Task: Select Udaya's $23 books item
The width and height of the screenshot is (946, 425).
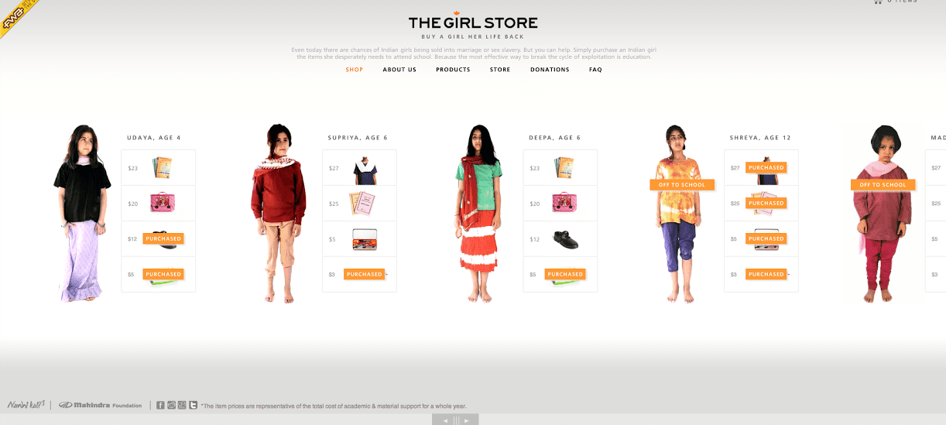Action: (x=159, y=168)
